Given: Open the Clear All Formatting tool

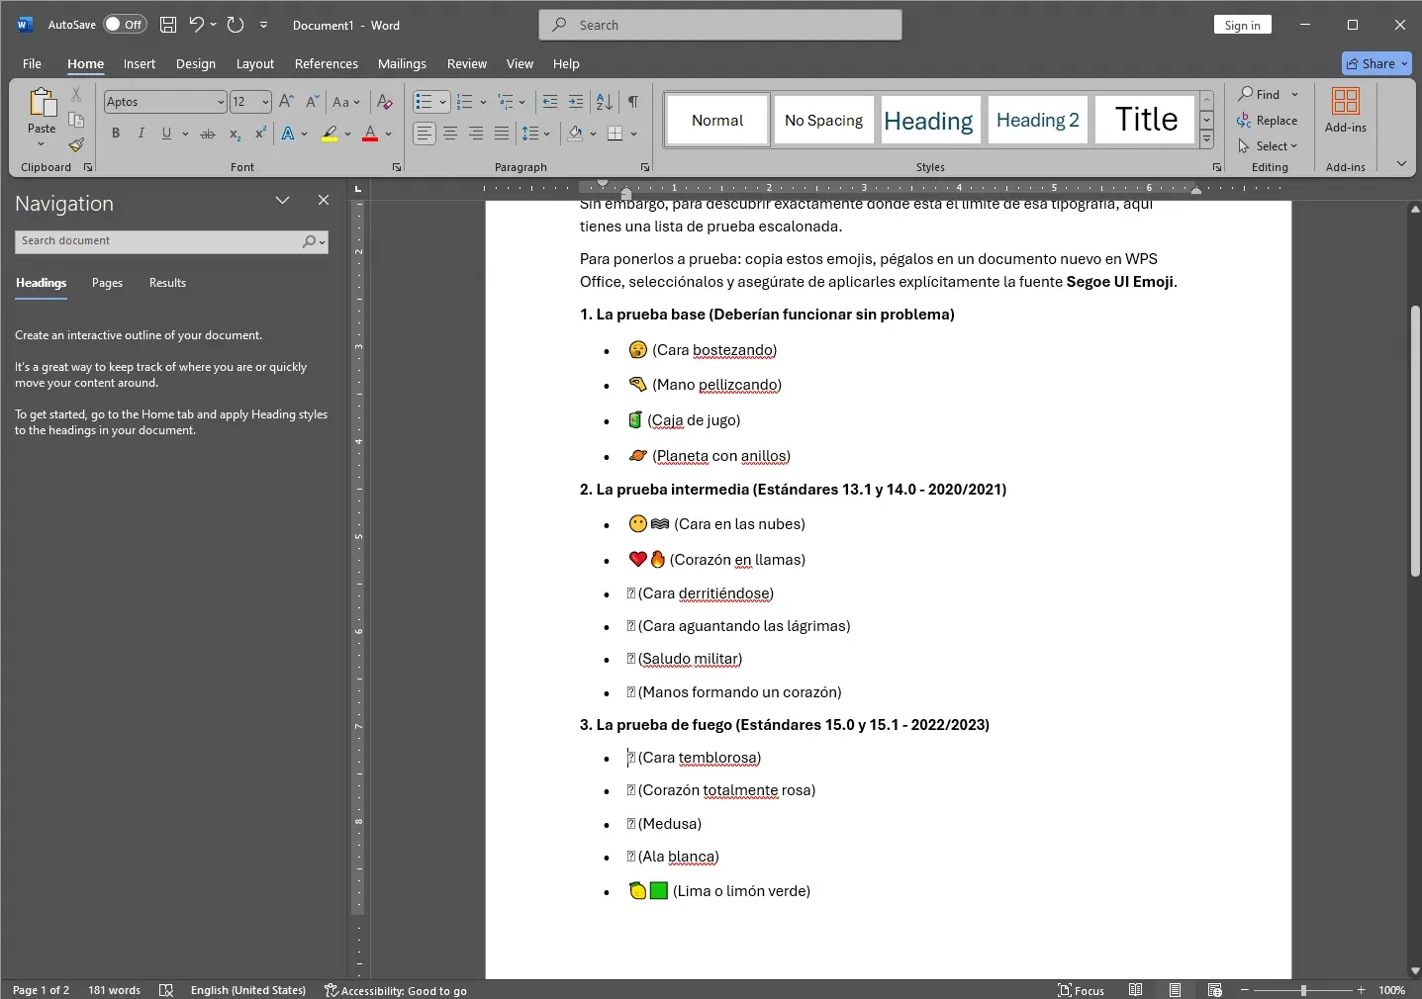Looking at the screenshot, I should point(384,102).
